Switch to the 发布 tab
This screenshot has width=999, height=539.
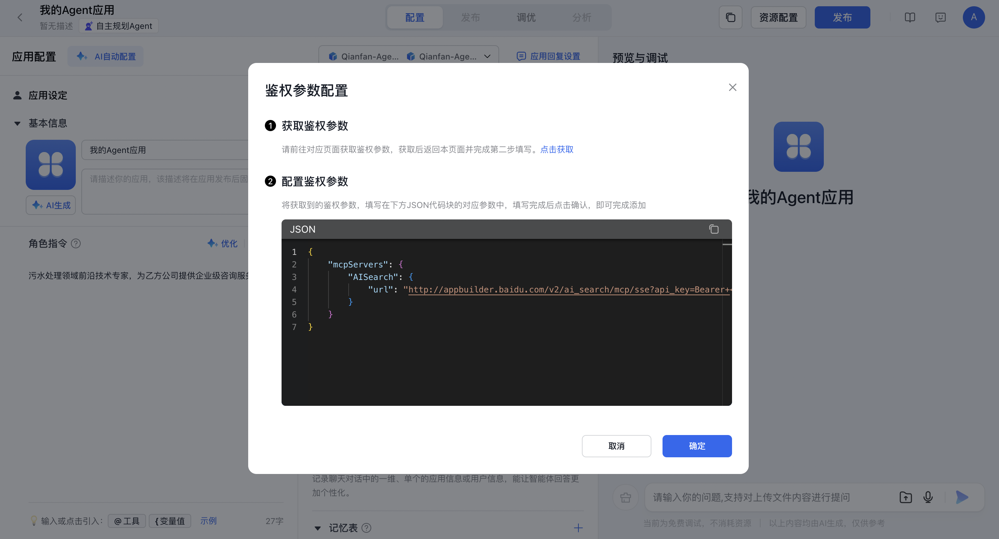470,17
